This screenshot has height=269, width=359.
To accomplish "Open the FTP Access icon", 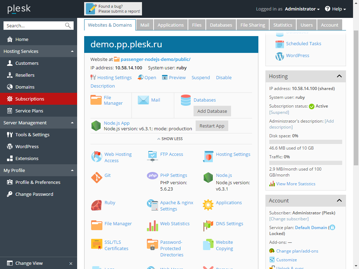I will (x=152, y=154).
